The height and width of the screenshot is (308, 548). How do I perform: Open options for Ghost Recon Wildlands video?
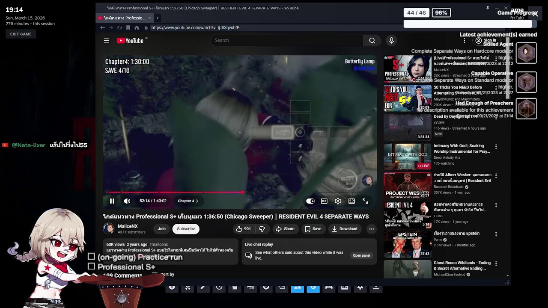pyautogui.click(x=496, y=264)
